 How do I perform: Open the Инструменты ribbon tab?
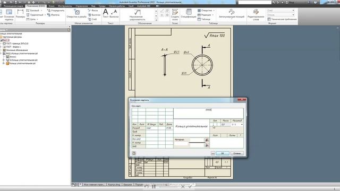tap(65, 6)
